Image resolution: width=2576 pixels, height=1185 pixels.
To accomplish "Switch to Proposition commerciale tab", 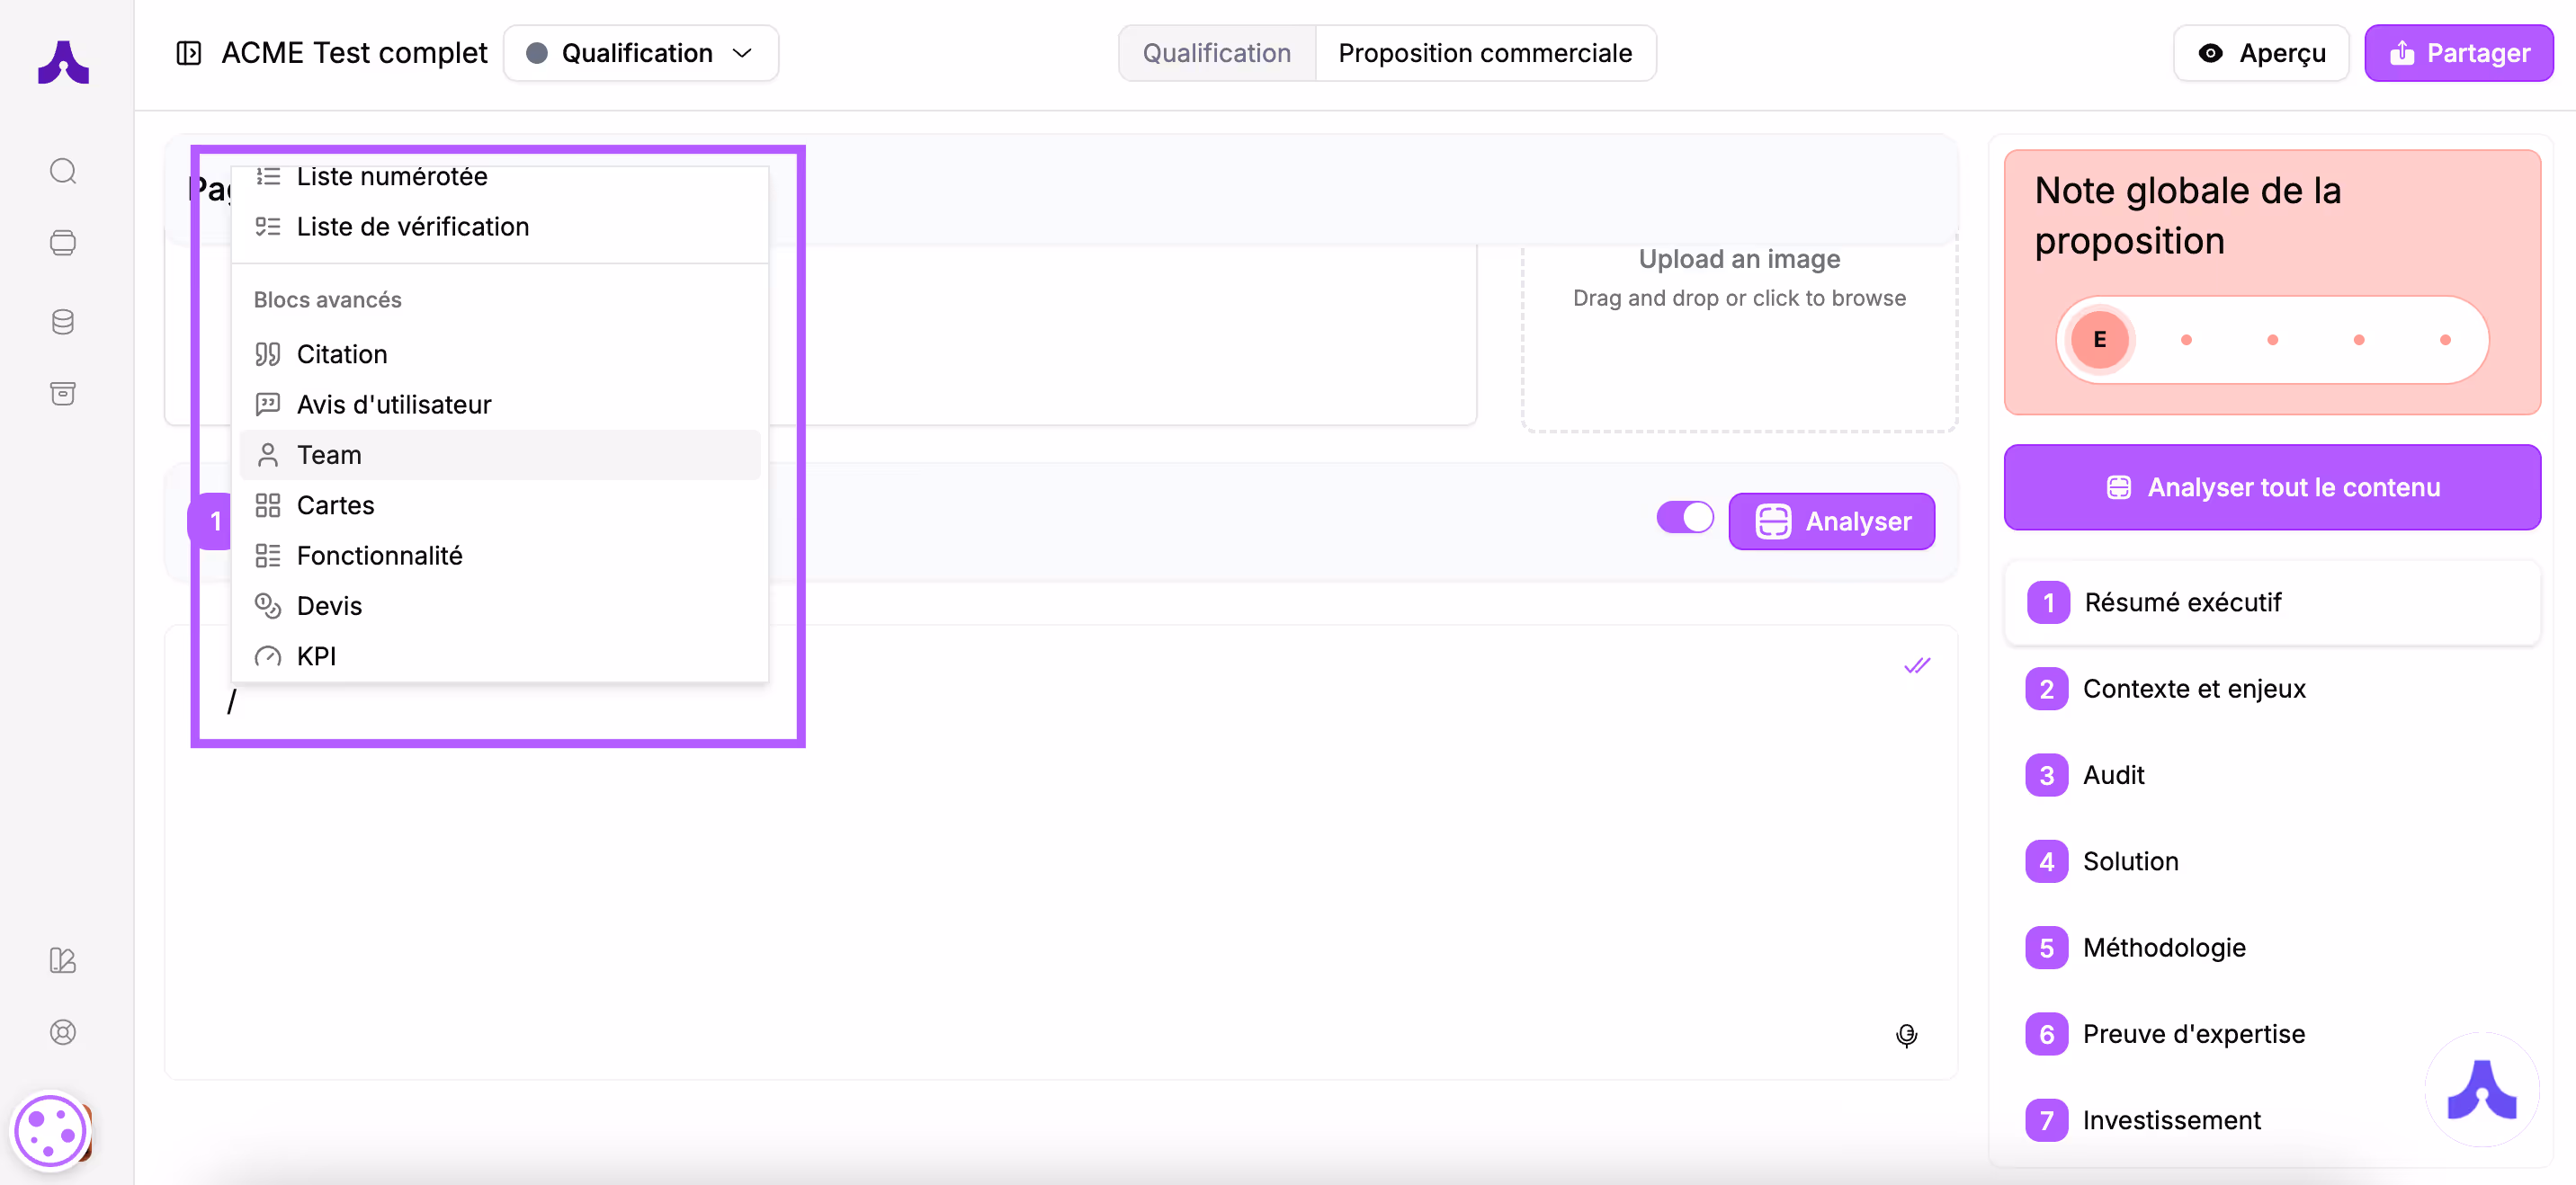I will (x=1484, y=53).
